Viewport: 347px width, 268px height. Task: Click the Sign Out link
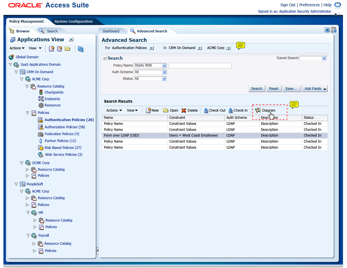(288, 5)
